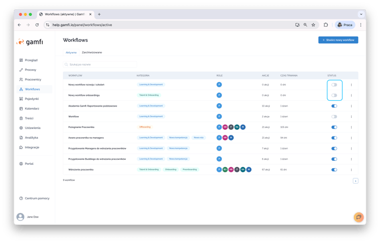Open Przegląd in the sidebar
Viewport: 380px width, 243px height.
(31, 60)
